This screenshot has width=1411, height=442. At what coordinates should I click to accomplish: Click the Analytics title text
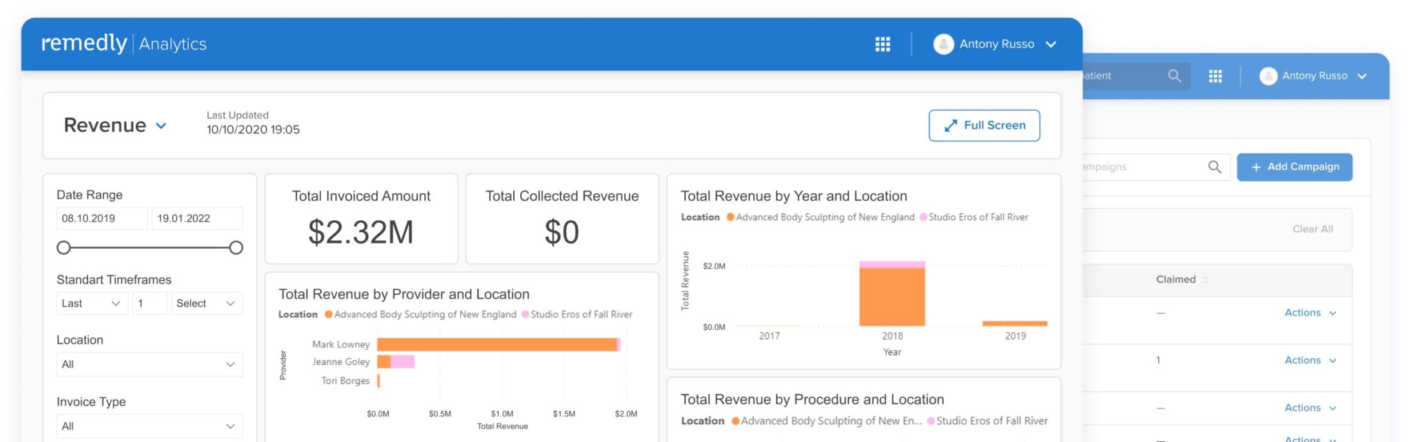click(x=173, y=44)
